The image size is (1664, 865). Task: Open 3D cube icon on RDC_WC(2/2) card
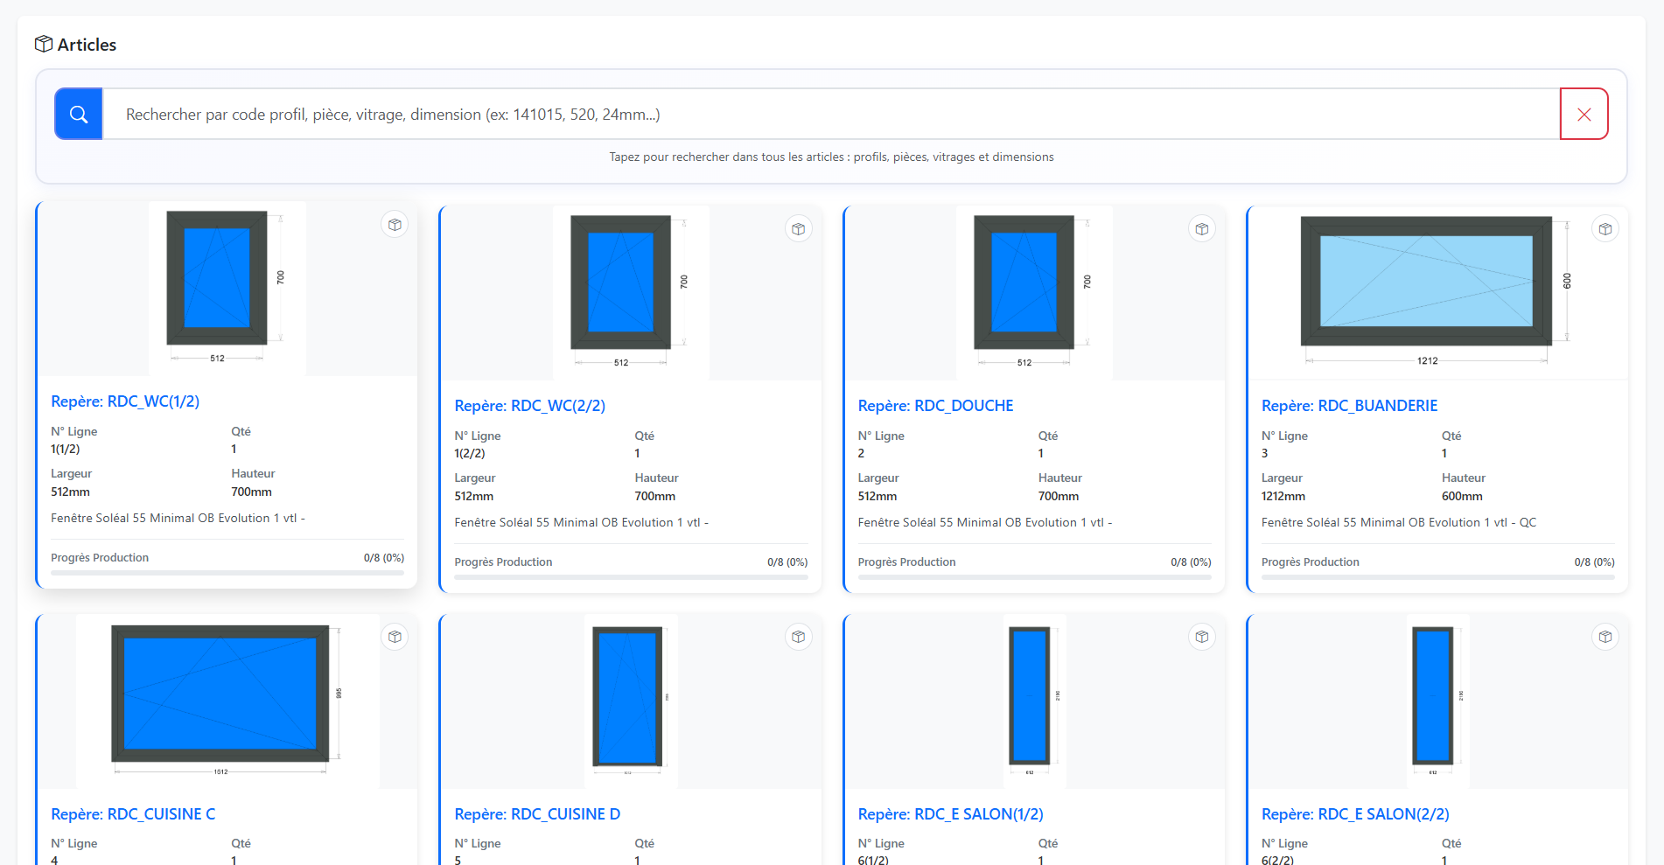tap(799, 229)
